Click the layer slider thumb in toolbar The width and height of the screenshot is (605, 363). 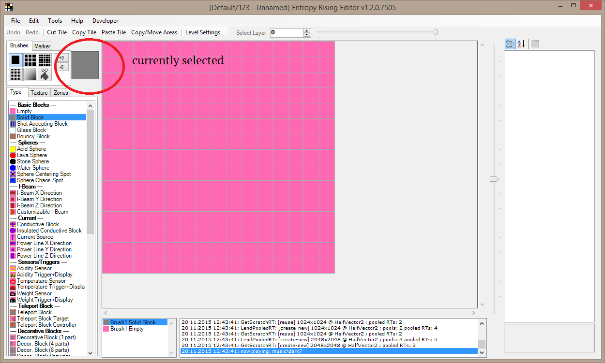click(x=436, y=32)
